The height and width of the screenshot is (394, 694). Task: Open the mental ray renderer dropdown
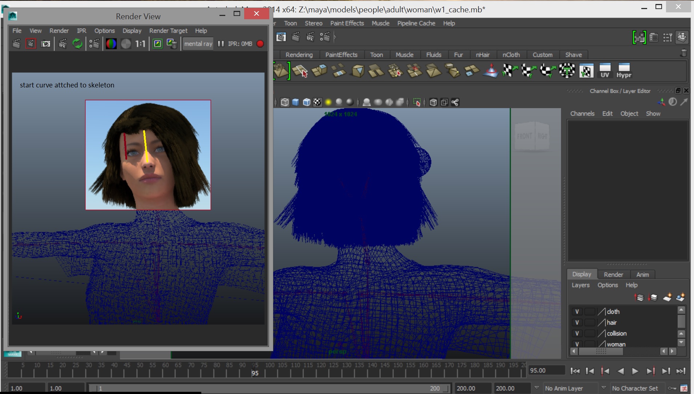[198, 44]
